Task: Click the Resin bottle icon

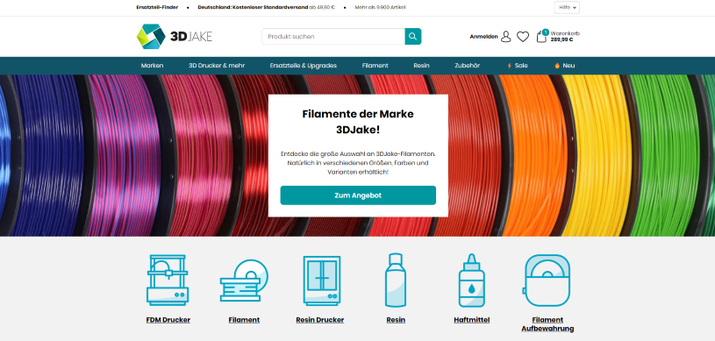Action: (x=396, y=280)
